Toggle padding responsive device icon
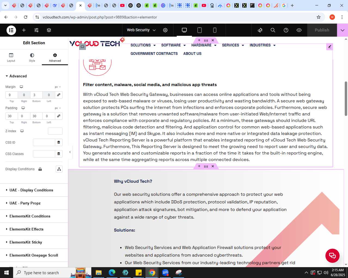The height and width of the screenshot is (278, 348). [x=23, y=108]
